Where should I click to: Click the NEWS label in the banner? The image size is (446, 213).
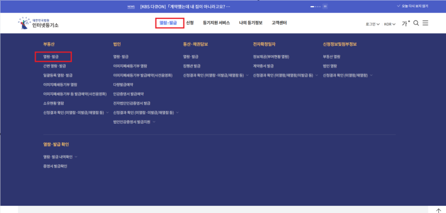[x=131, y=7]
